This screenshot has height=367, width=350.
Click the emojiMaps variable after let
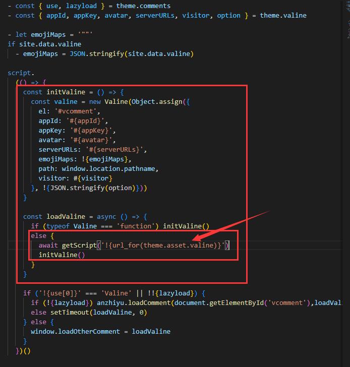[50, 35]
